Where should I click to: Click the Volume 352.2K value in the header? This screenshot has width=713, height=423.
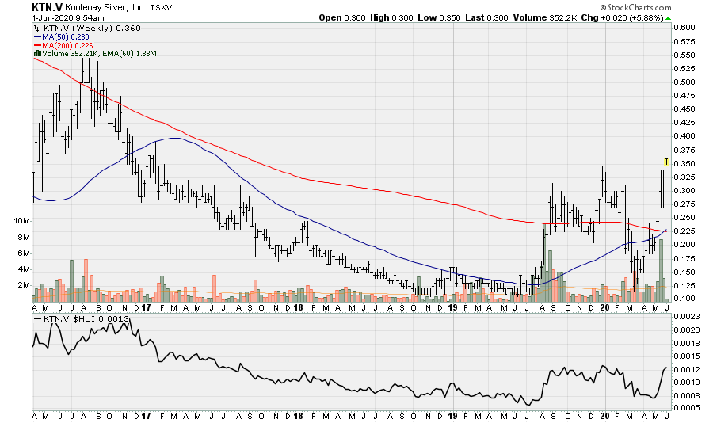pyautogui.click(x=545, y=17)
